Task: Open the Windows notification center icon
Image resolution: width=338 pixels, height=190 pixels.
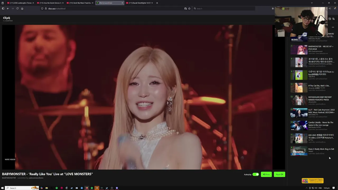Action: 334,188
